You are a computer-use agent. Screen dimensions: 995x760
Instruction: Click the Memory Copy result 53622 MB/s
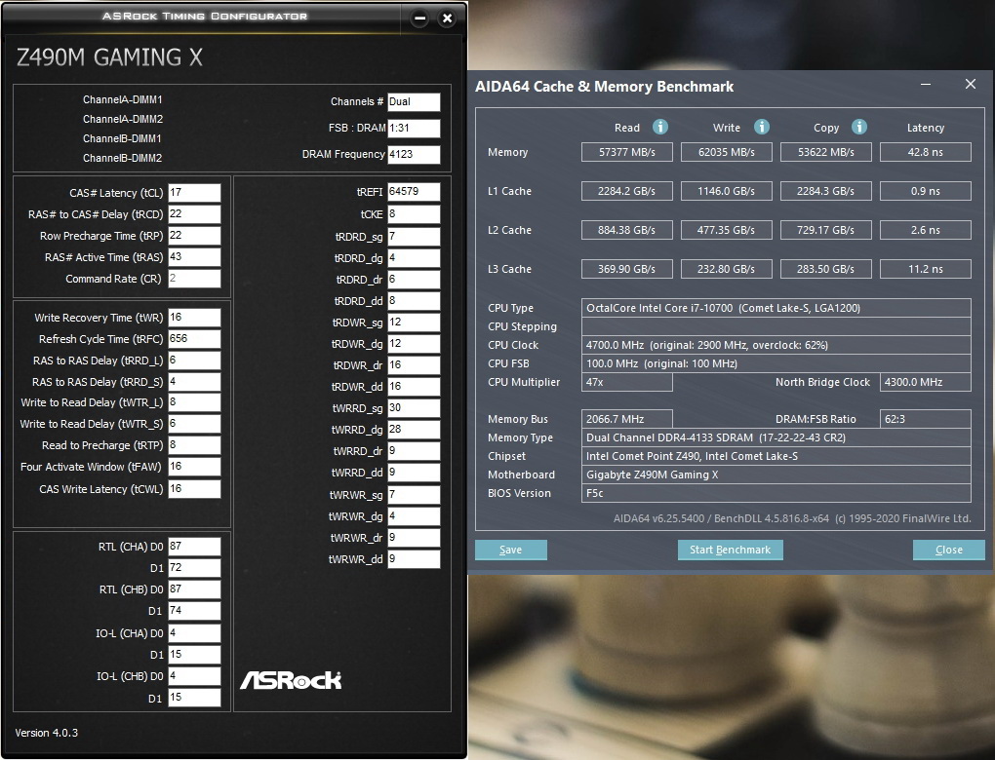click(825, 152)
